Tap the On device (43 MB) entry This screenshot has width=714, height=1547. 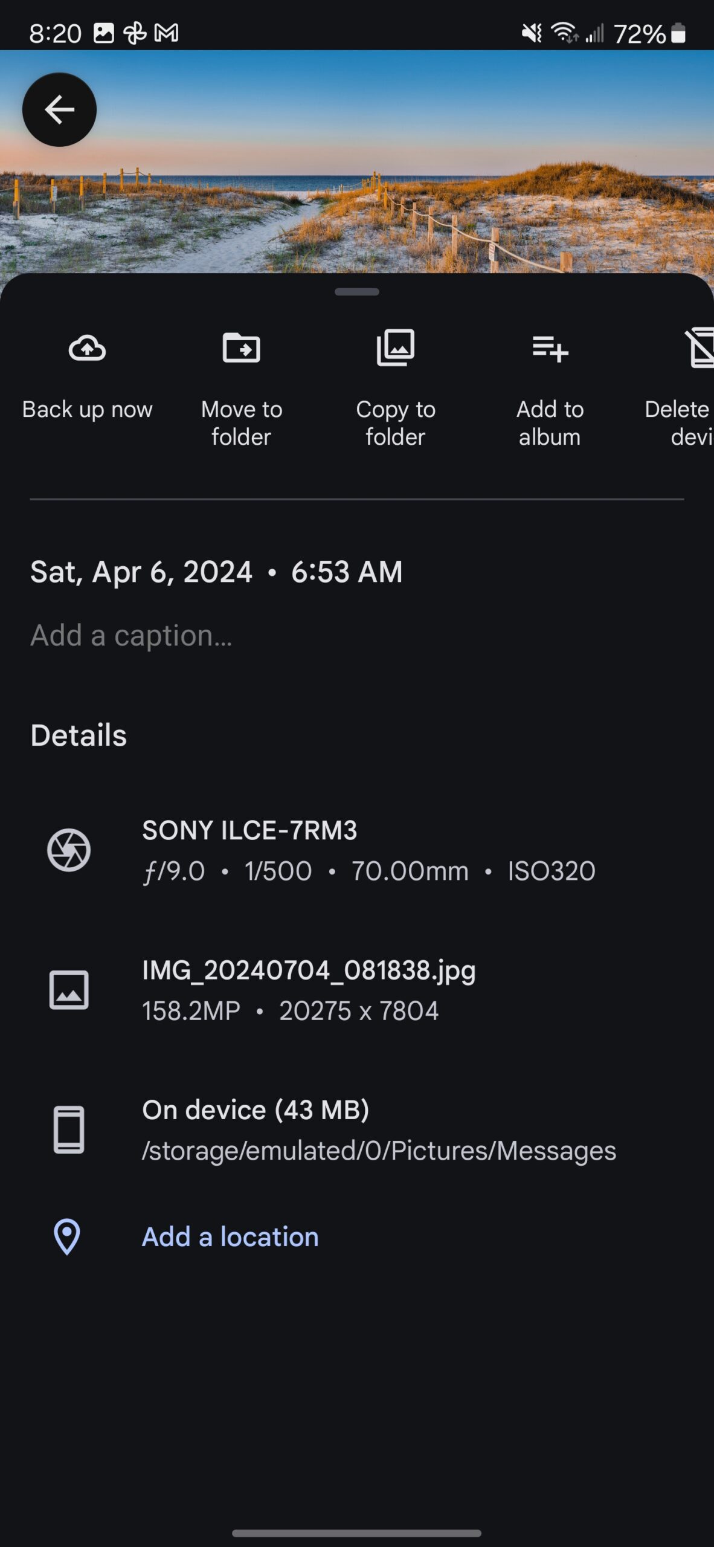click(256, 1110)
